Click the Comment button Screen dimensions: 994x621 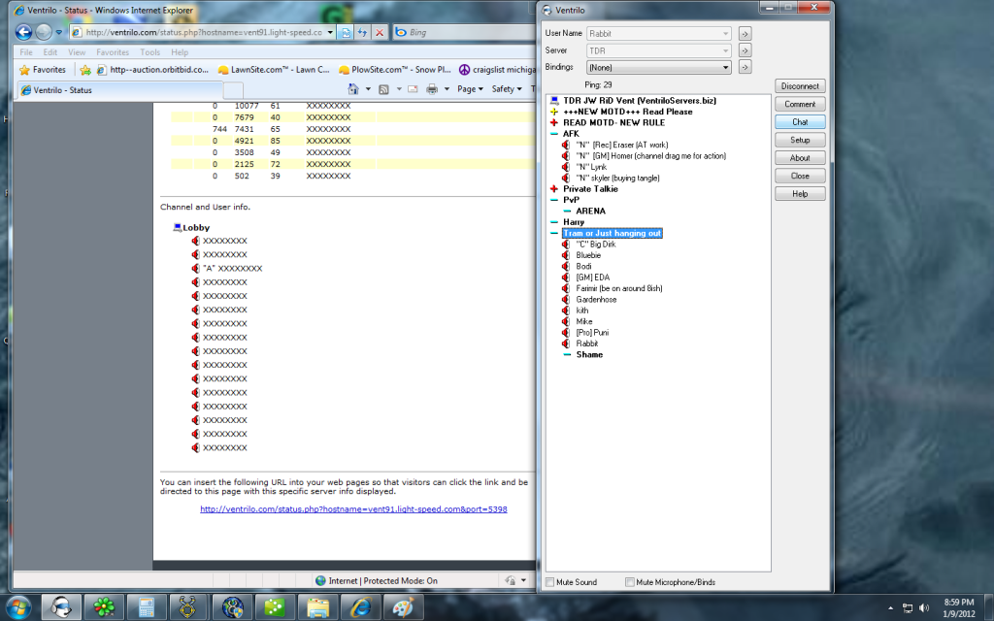(x=800, y=104)
